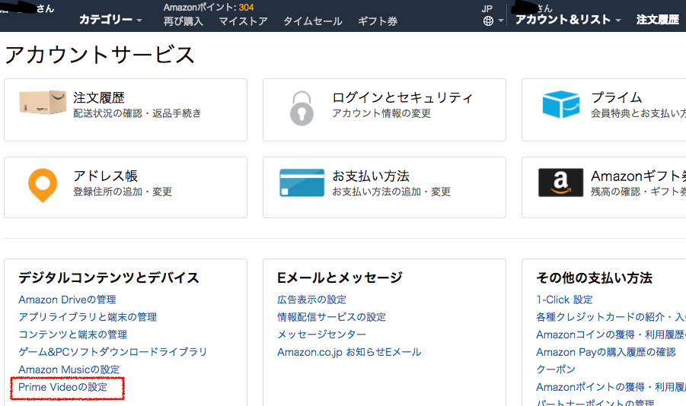This screenshot has height=406, width=686.
Task: Click the Amazonポイント: 304 balance
Action: 209,8
